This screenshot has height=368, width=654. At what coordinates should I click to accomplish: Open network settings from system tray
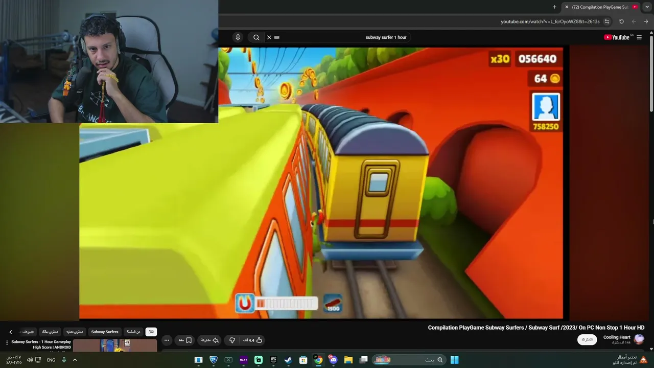point(38,360)
